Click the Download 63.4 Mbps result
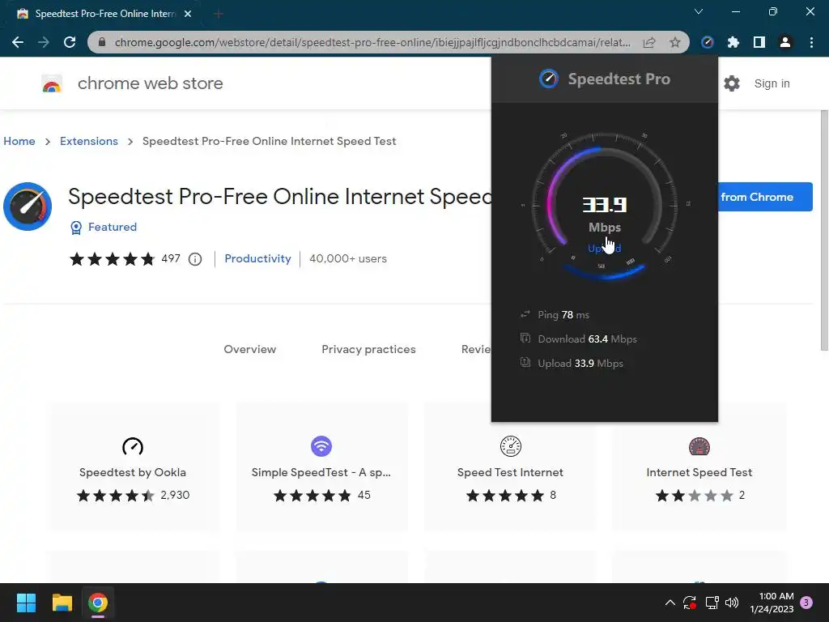 tap(578, 339)
